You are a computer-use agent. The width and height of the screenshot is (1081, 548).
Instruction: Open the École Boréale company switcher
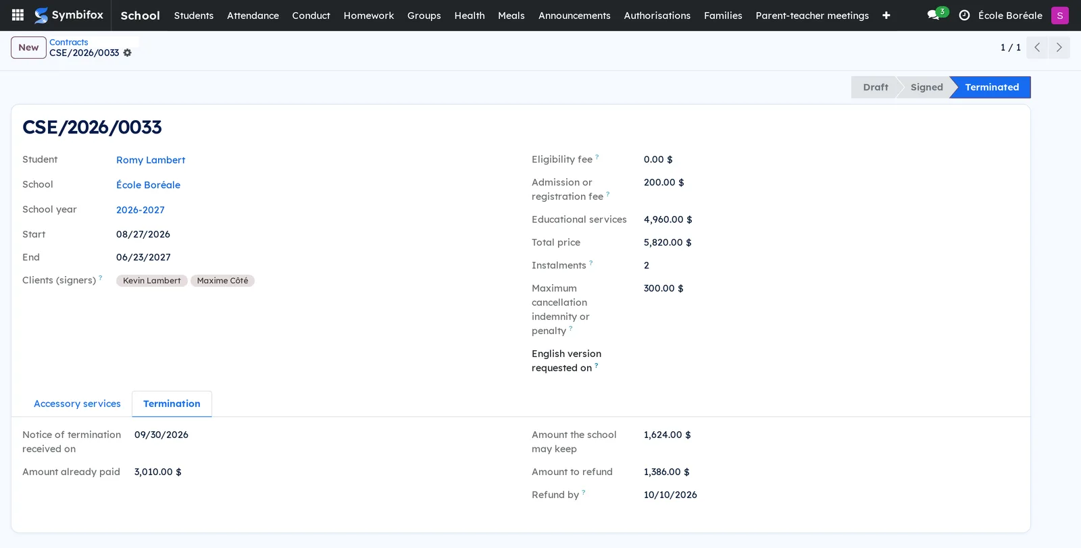pyautogui.click(x=1010, y=15)
